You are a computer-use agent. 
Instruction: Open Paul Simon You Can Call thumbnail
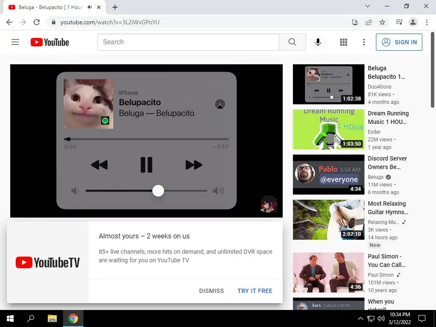pos(328,272)
